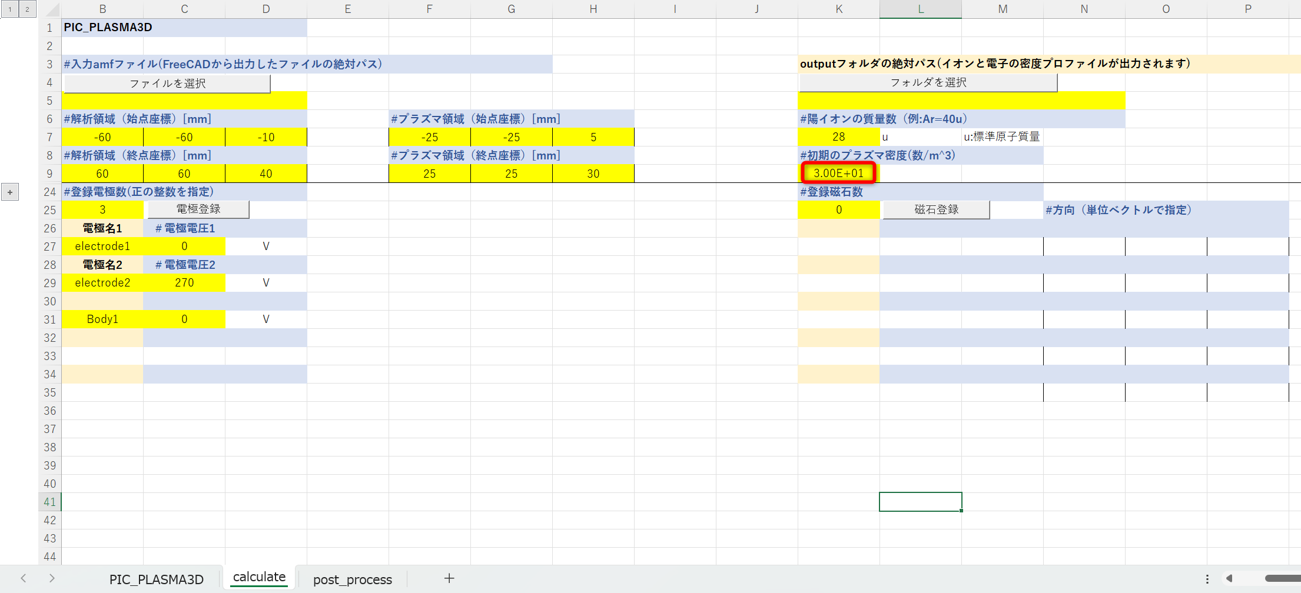Select the #登録電極数 label cell
The image size is (1301, 593).
point(184,192)
